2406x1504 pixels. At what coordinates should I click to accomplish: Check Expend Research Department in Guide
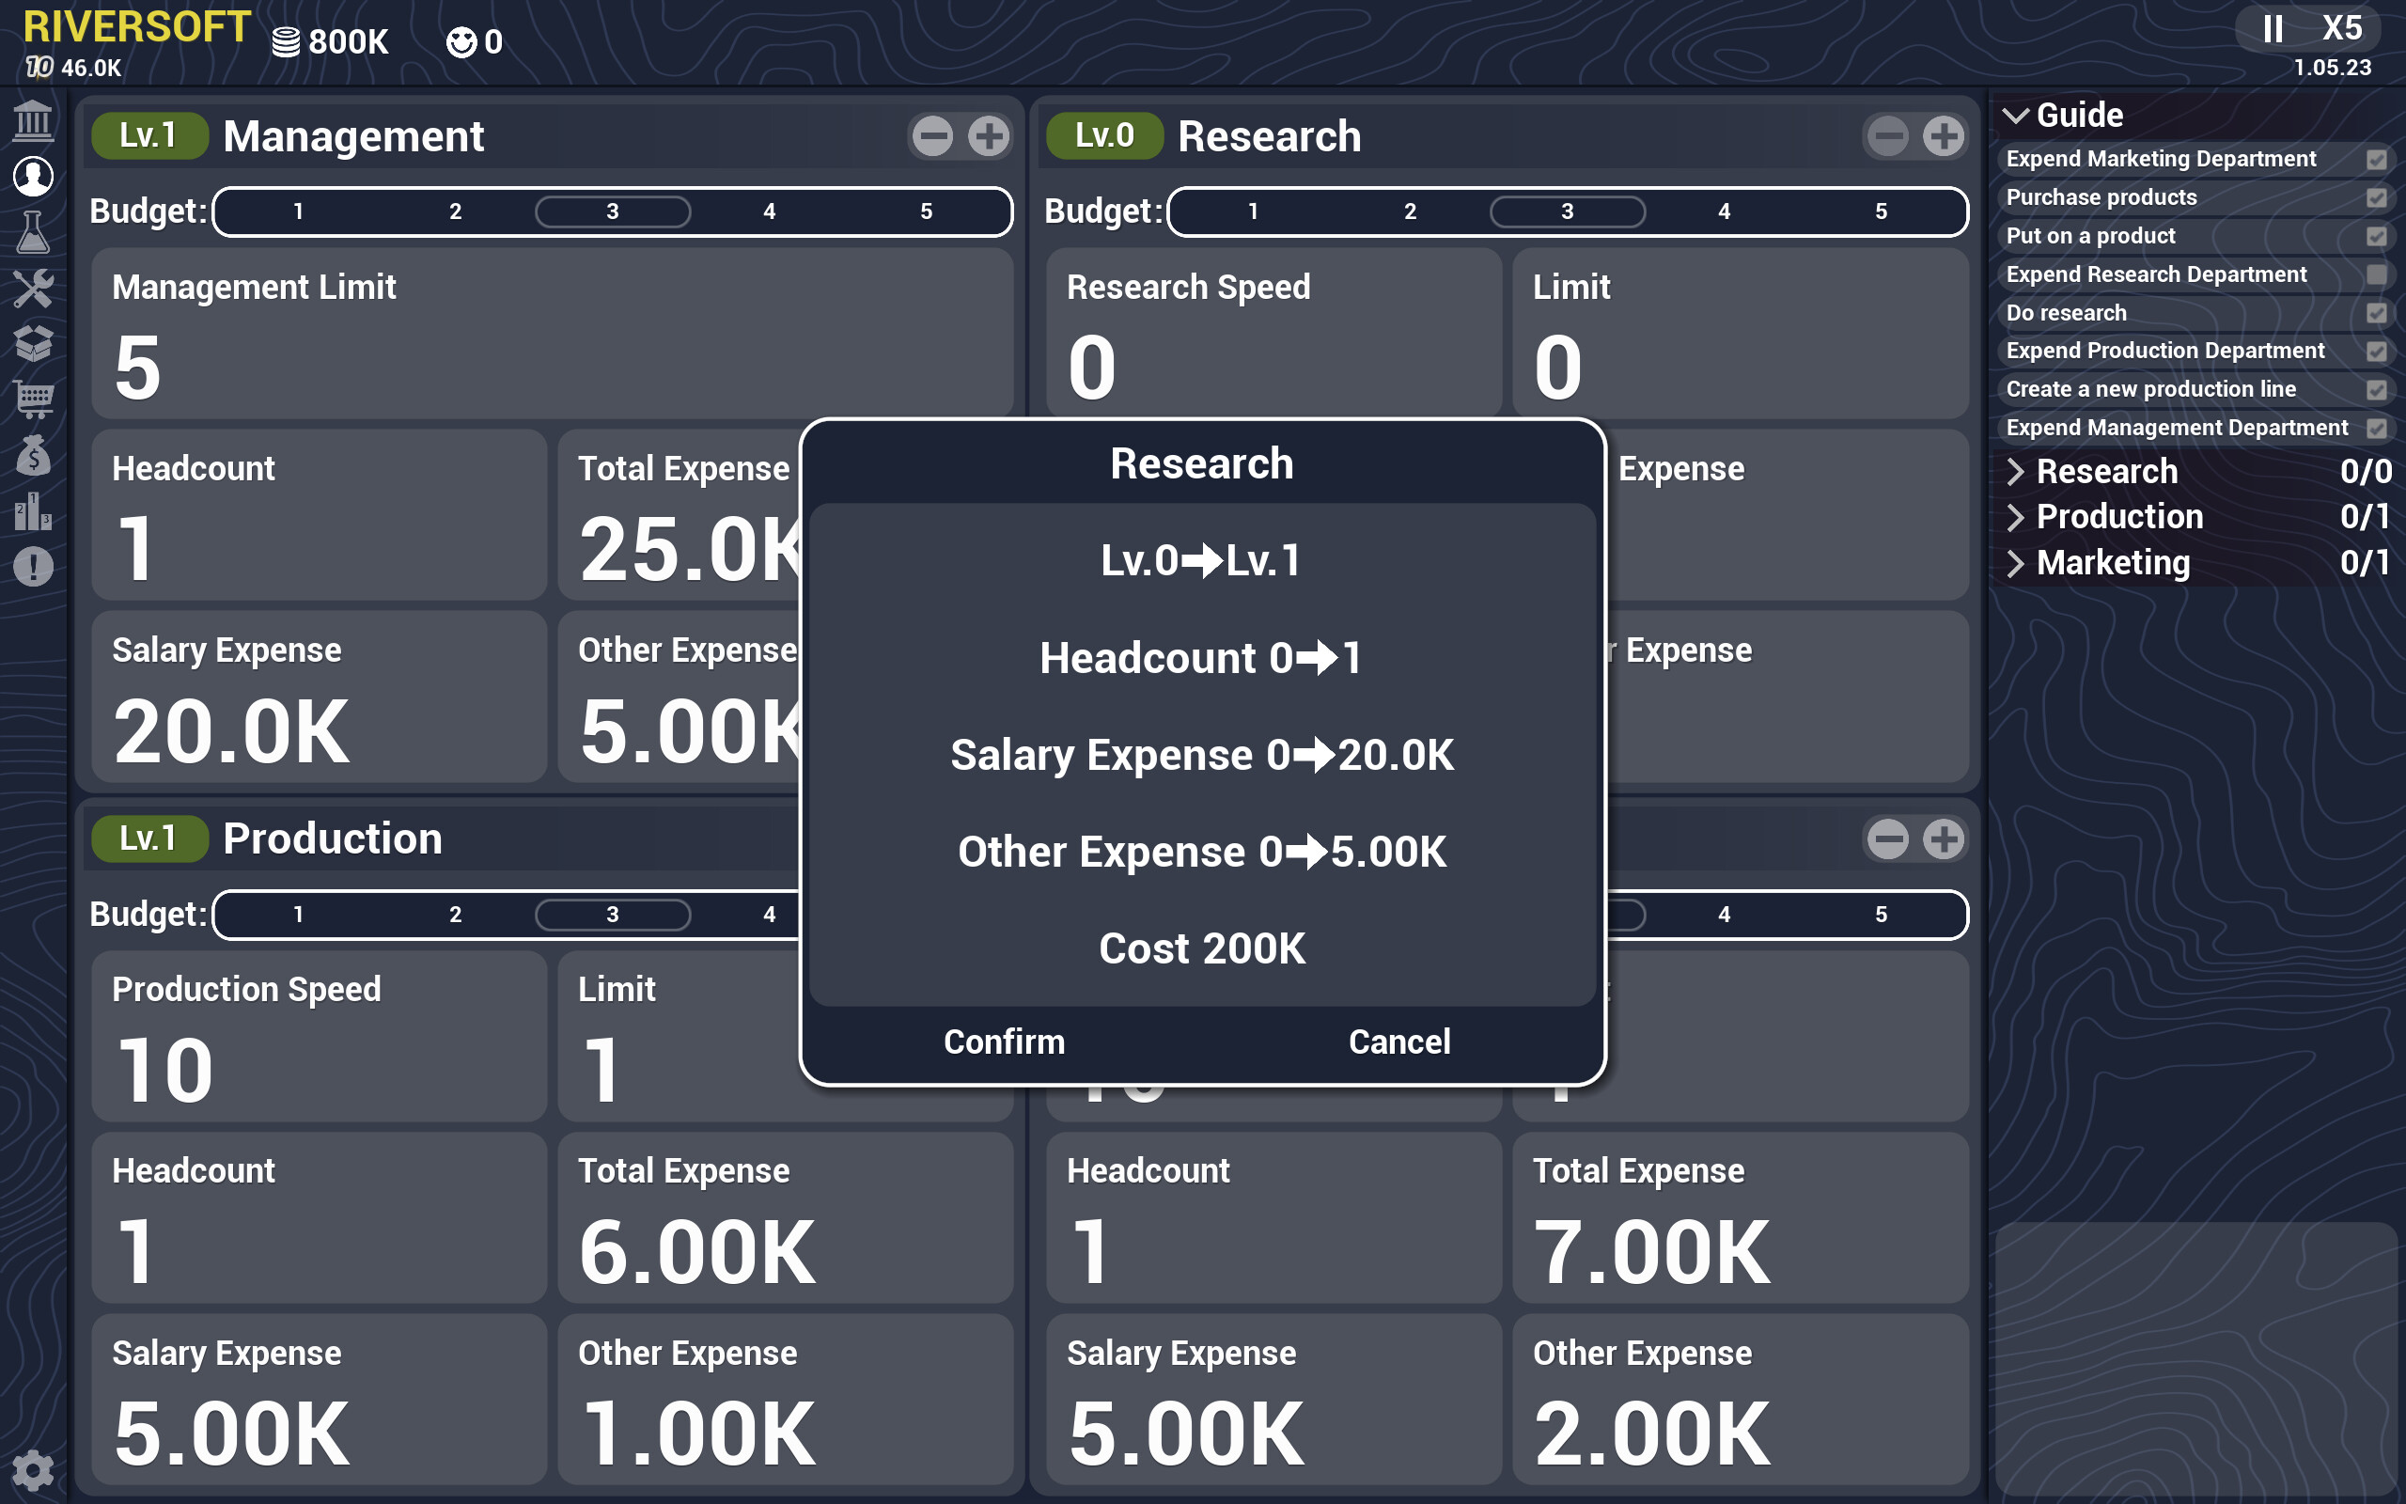click(x=2377, y=274)
